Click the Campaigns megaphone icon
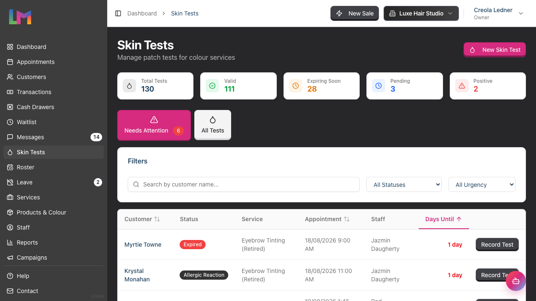536x301 pixels. [10, 258]
